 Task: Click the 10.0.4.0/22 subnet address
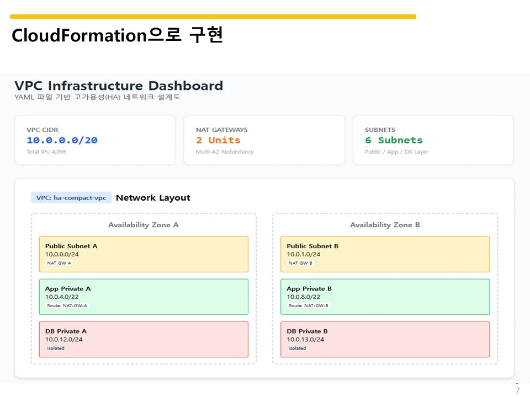point(62,297)
